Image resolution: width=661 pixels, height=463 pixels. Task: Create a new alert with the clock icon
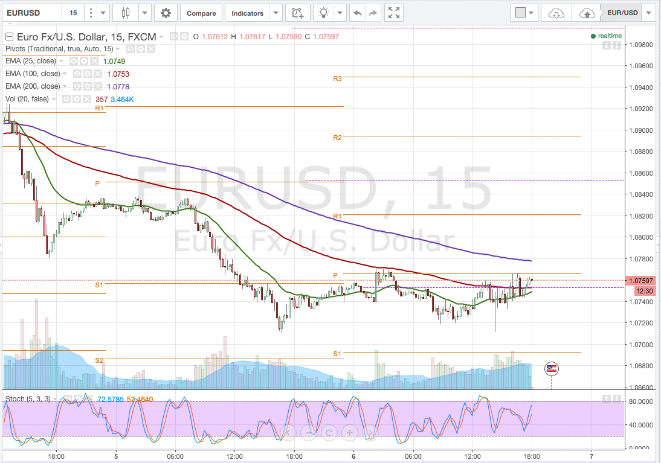tap(297, 13)
